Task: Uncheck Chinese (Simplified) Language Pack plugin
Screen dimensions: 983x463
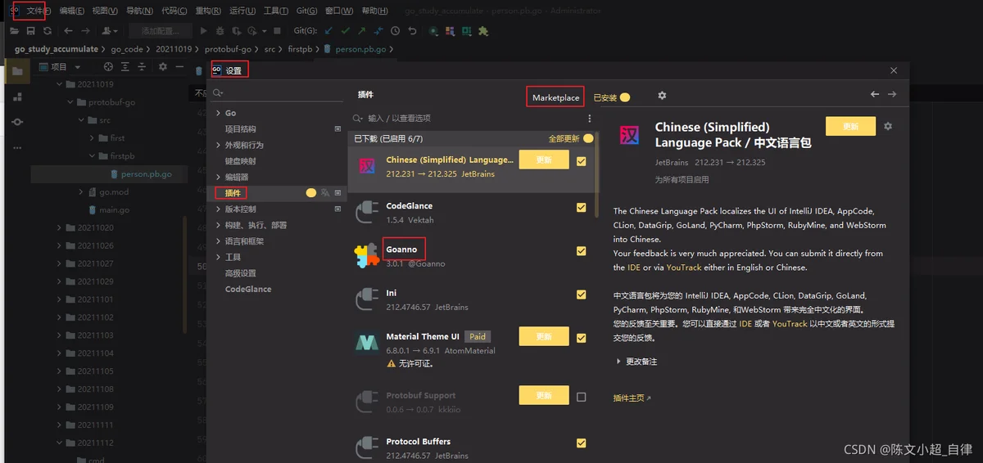Action: 582,161
